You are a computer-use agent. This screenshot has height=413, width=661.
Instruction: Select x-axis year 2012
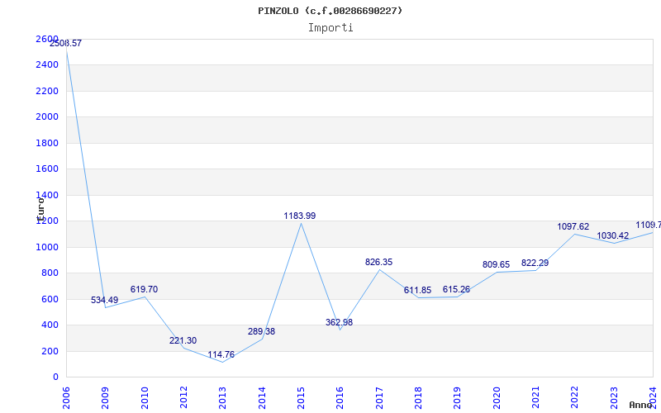pos(183,398)
